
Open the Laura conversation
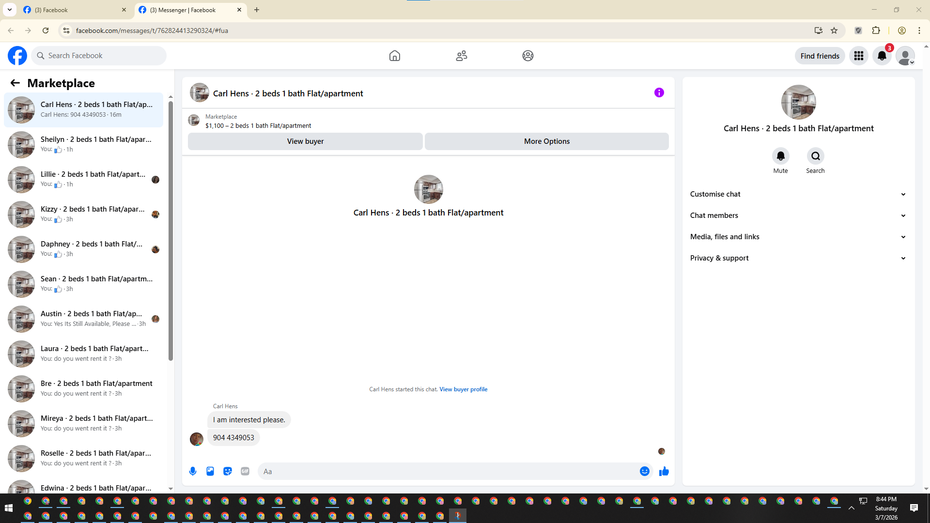(84, 354)
